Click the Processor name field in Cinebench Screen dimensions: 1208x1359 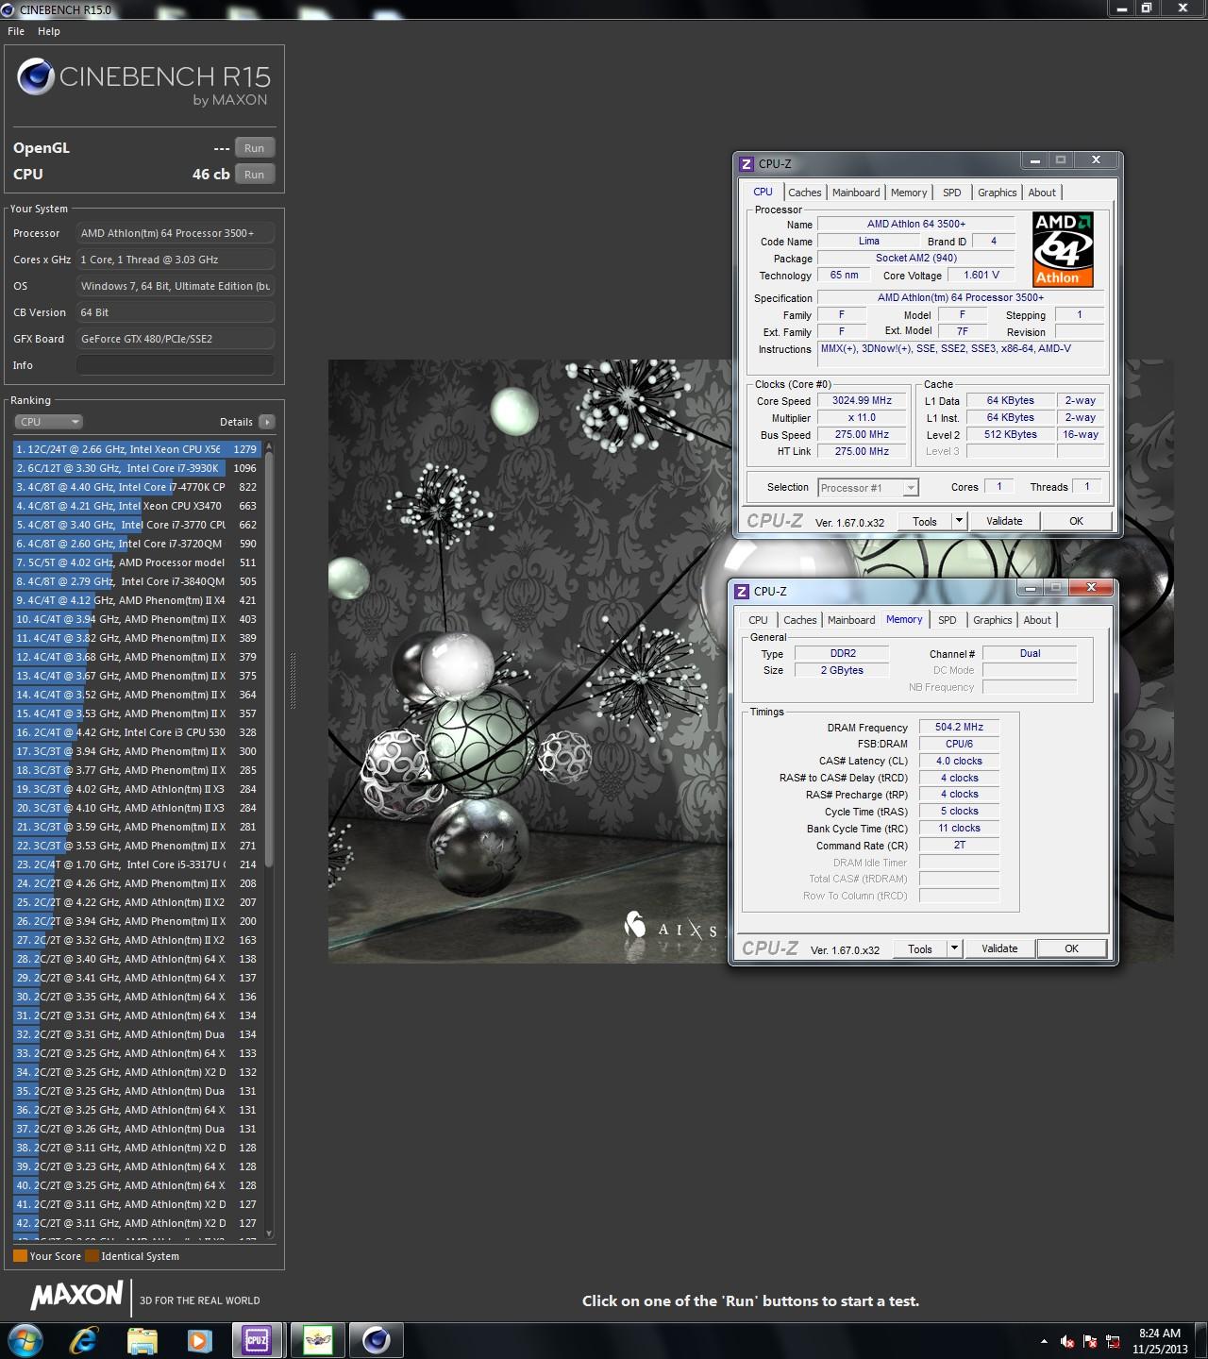pyautogui.click(x=176, y=233)
